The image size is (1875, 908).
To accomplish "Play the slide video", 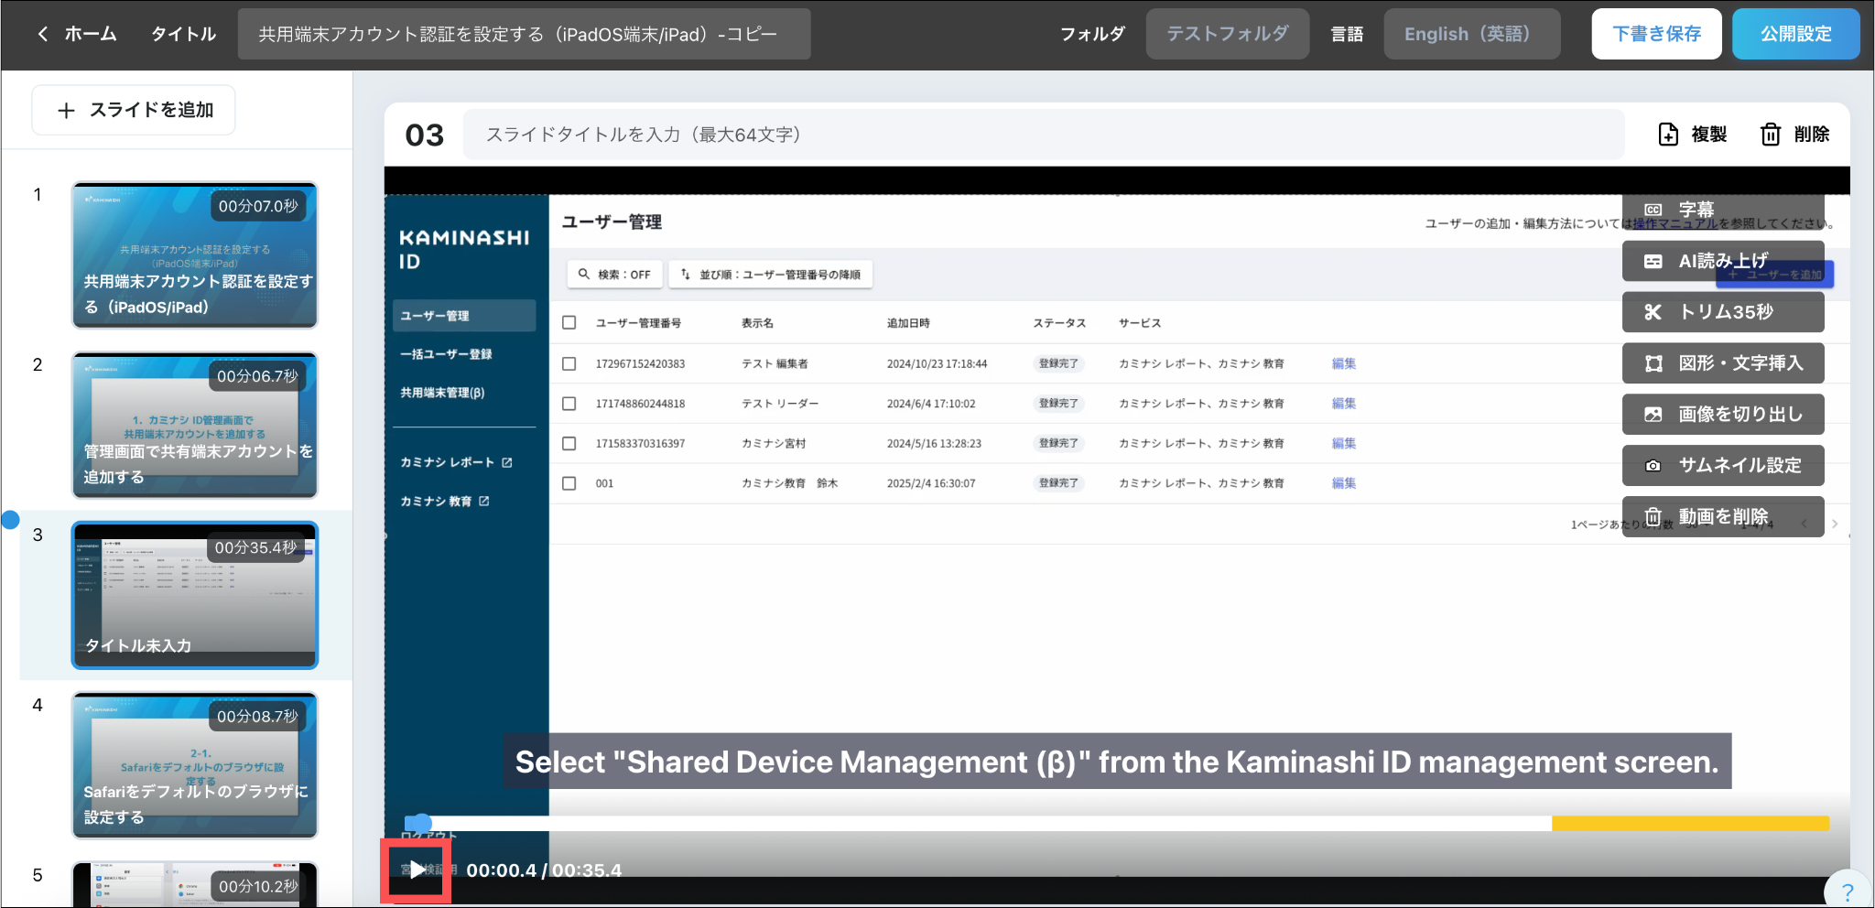I will tap(417, 870).
